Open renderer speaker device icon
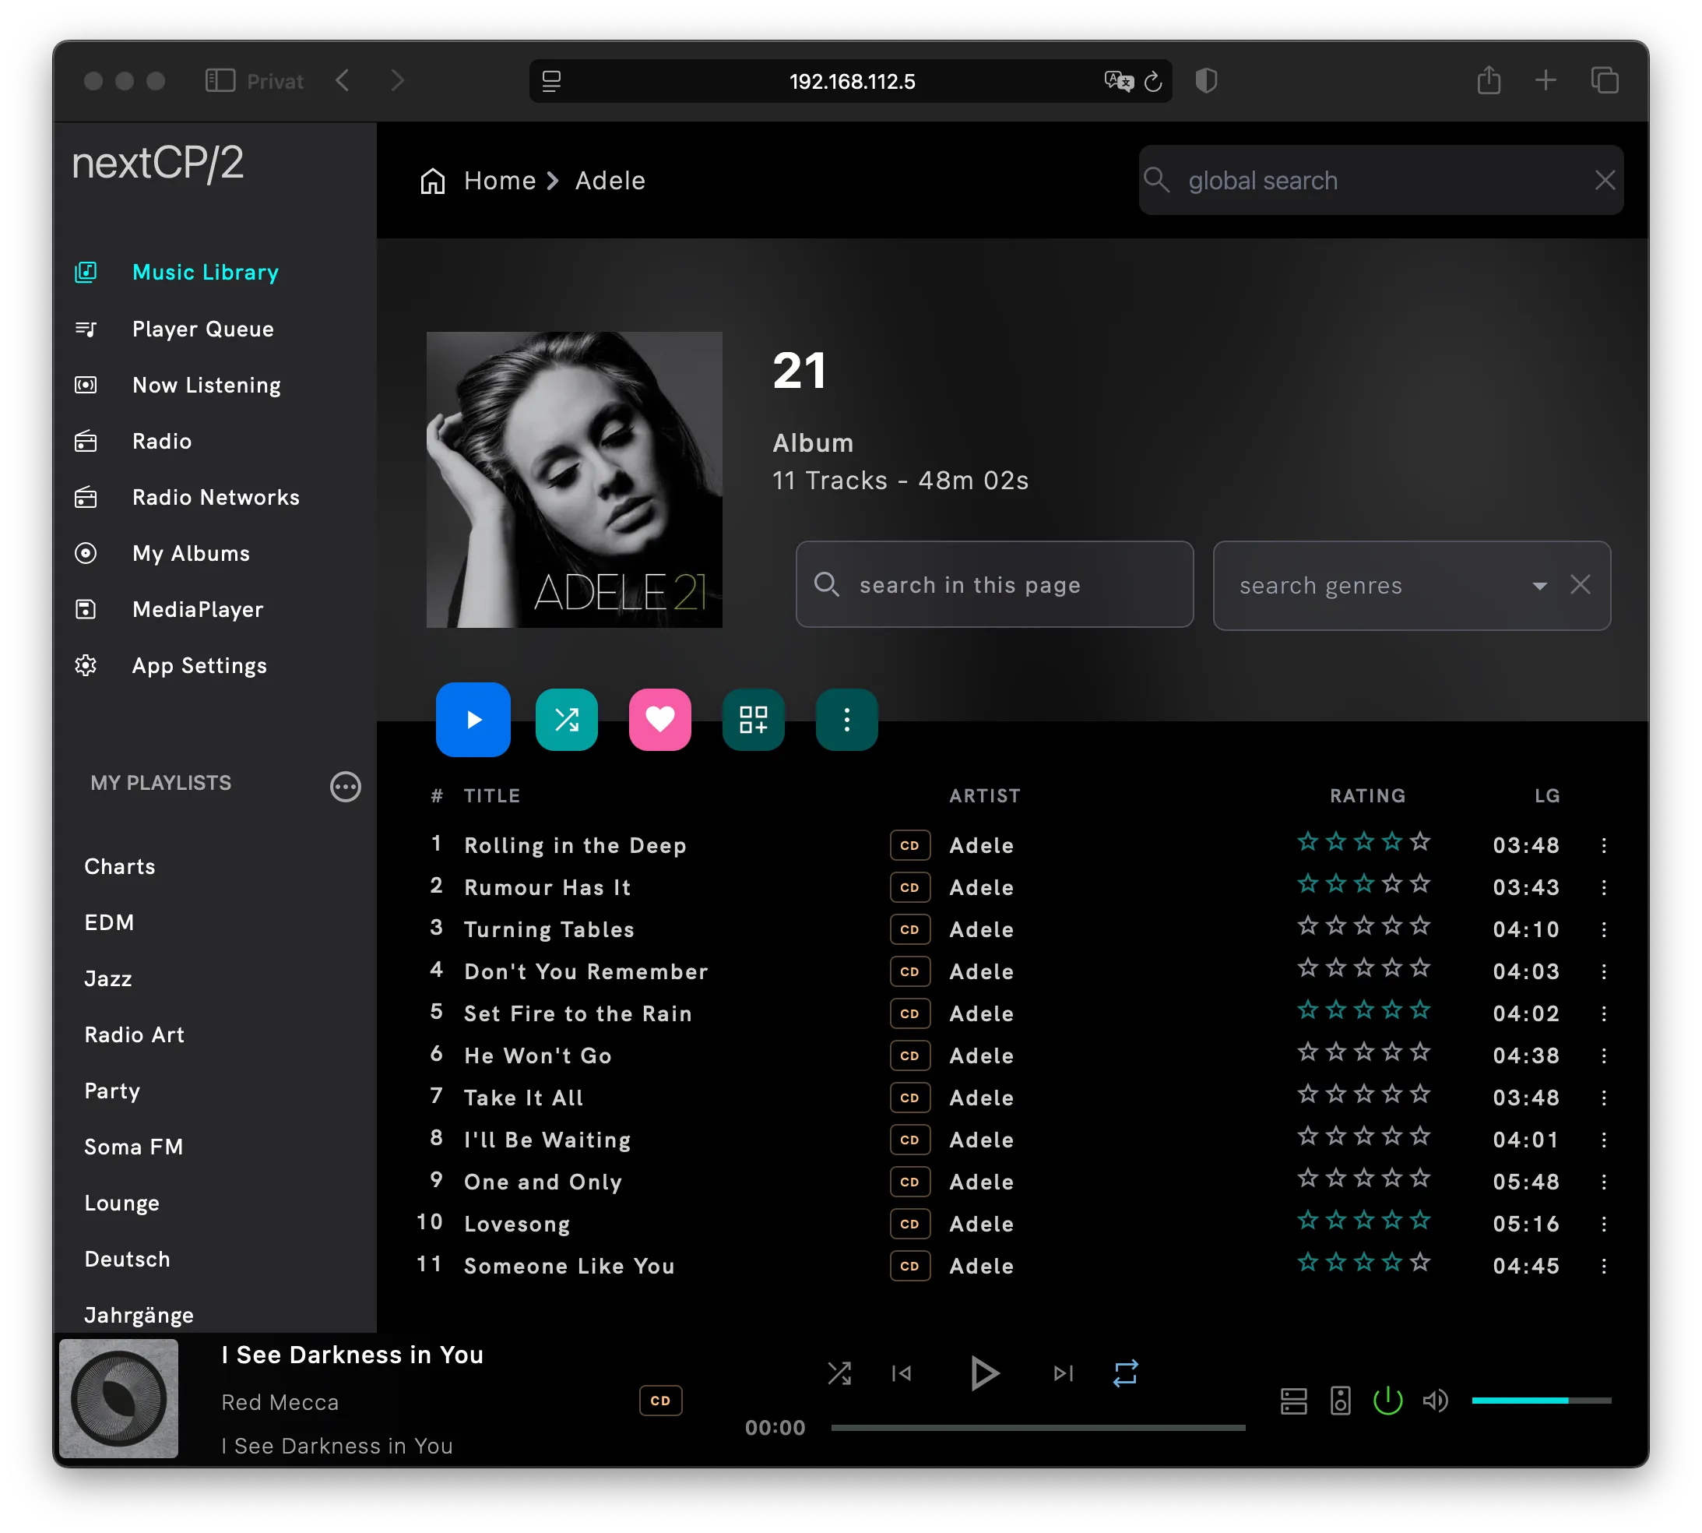The height and width of the screenshot is (1533, 1702). tap(1340, 1401)
